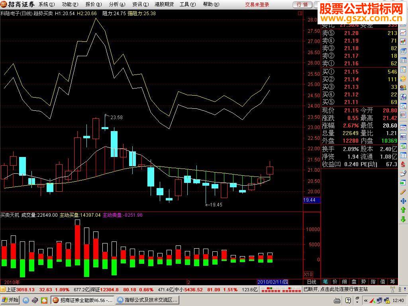Click the red S dollar icon in sidebar
This screenshot has height=306, width=408.
point(403,164)
